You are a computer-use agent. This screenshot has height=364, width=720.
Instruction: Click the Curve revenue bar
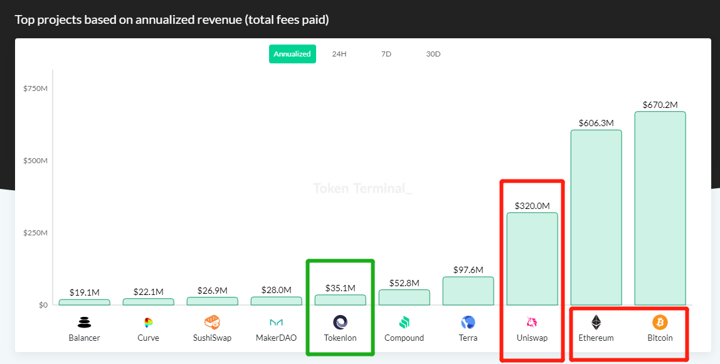[148, 302]
